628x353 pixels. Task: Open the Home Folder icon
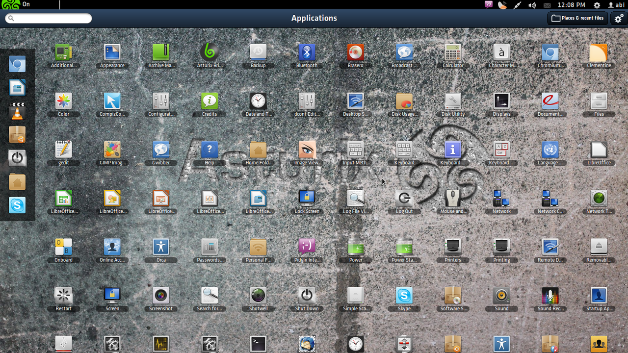pos(258,150)
